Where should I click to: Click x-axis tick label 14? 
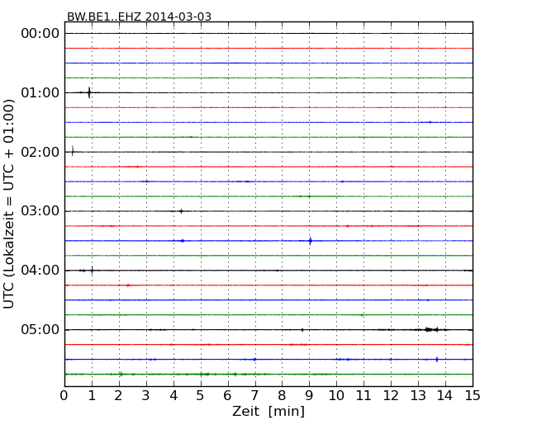pos(445,396)
